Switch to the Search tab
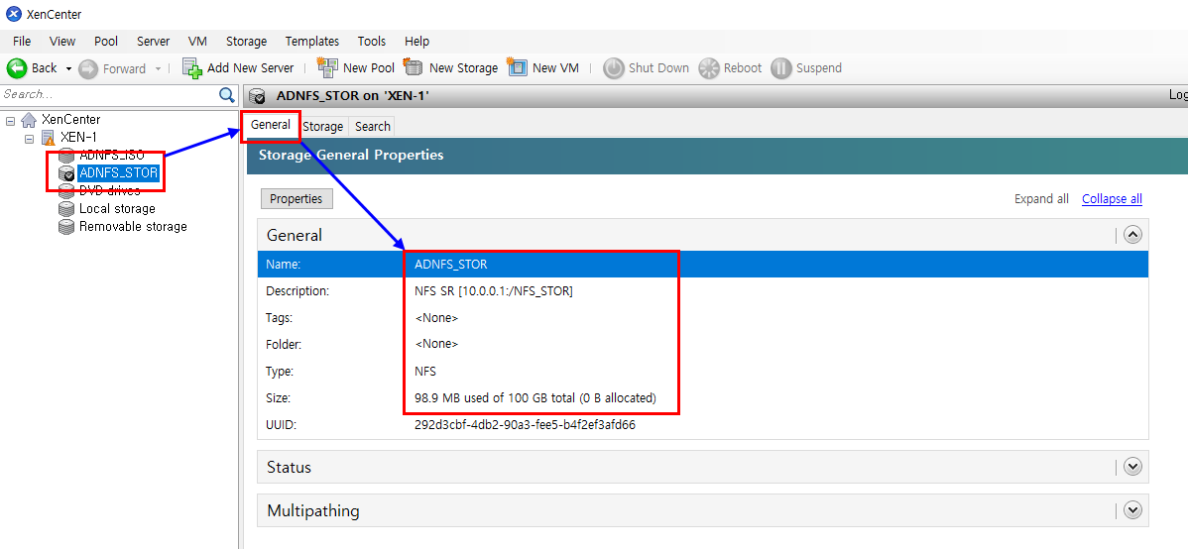Screen dimensions: 1188x549 (x=373, y=127)
